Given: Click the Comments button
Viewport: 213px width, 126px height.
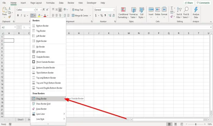Looking at the screenshot, I should [x=203, y=3].
